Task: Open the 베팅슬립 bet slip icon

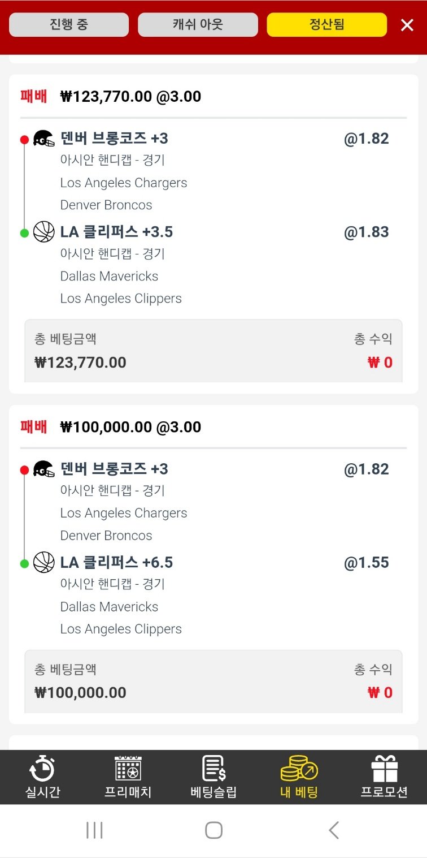Action: 213,770
